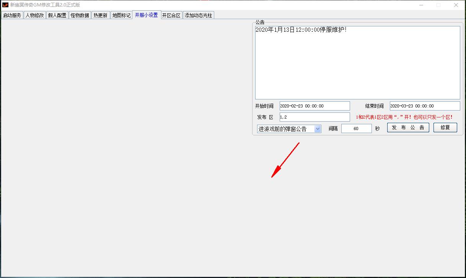Viewport: 466px width, 278px height.
Task: Go to the 怪物数据 tab
Action: coord(80,15)
